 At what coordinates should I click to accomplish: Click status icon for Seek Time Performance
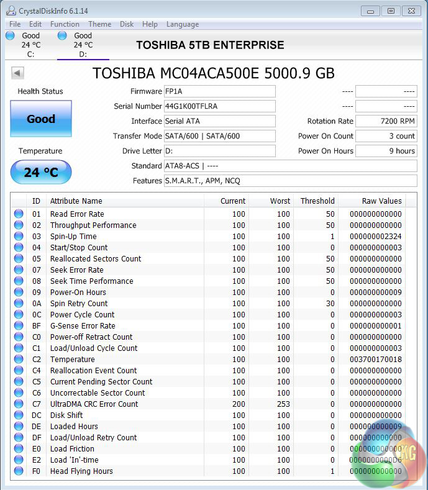point(19,281)
